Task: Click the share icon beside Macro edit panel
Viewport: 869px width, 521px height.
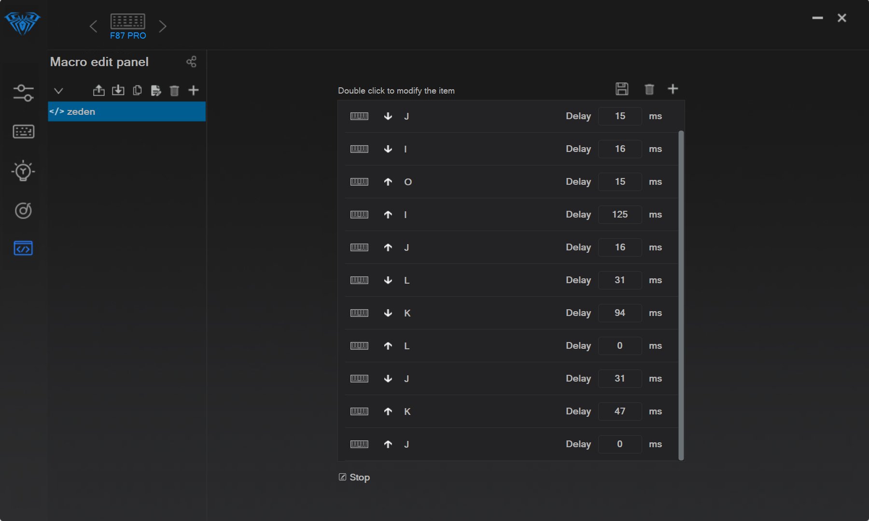Action: (191, 62)
